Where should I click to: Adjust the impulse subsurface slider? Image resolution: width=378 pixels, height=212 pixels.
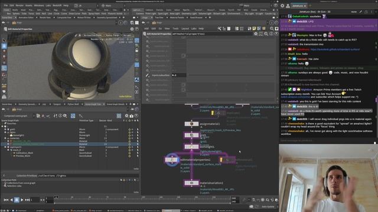[231, 75]
